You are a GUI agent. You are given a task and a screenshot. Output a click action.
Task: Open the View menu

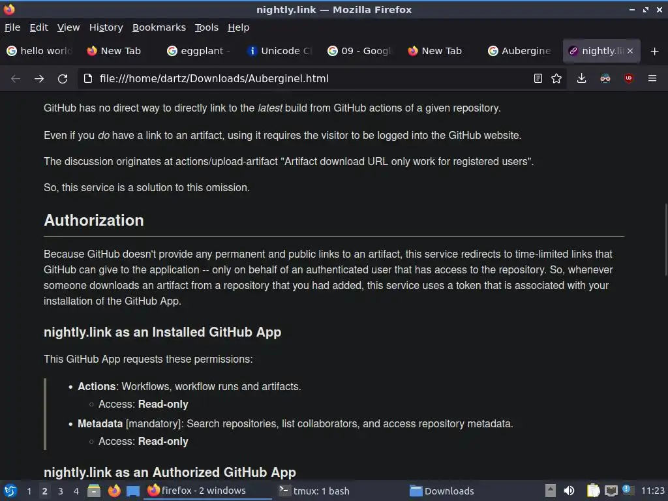(x=68, y=27)
